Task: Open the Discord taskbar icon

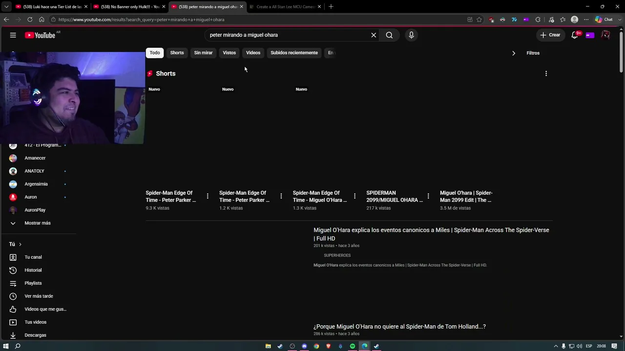Action: 304,346
